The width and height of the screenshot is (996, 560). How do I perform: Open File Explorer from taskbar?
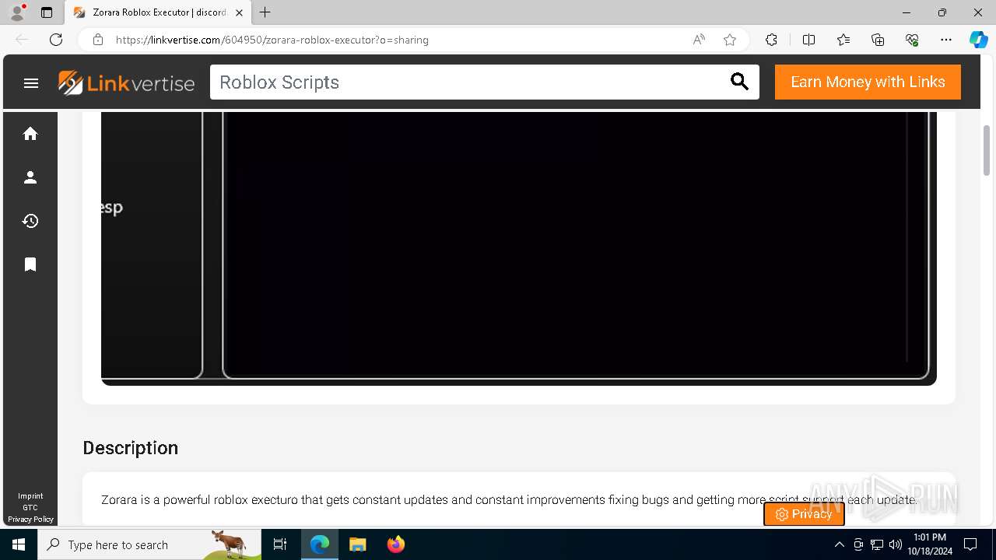click(x=357, y=544)
